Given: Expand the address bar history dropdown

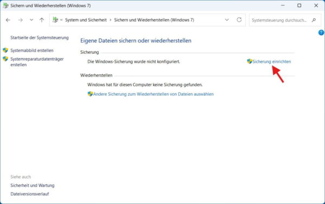Looking at the screenshot, I should pyautogui.click(x=227, y=20).
